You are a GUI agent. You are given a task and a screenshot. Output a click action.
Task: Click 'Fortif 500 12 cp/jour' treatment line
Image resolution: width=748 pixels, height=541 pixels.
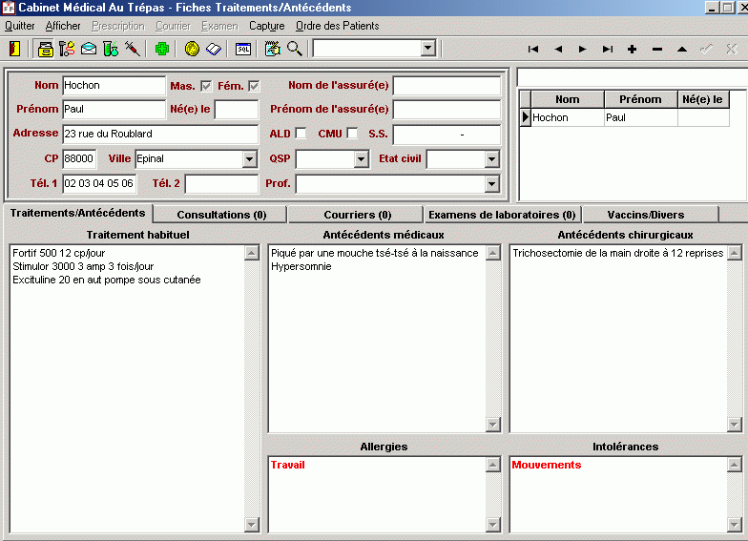[x=59, y=253]
